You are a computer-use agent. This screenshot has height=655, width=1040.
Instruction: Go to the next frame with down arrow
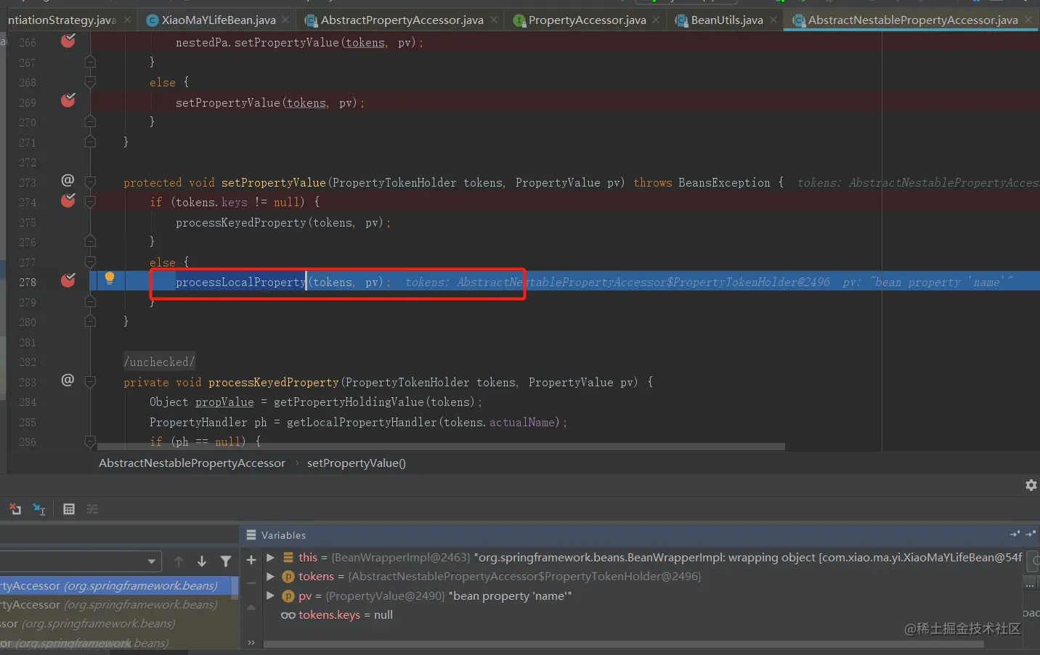tap(202, 561)
